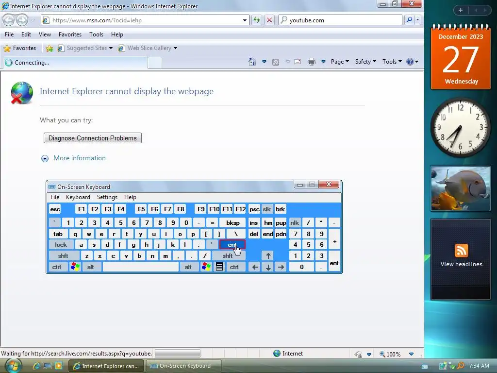Click the down arrow key on keyboard

(x=268, y=267)
